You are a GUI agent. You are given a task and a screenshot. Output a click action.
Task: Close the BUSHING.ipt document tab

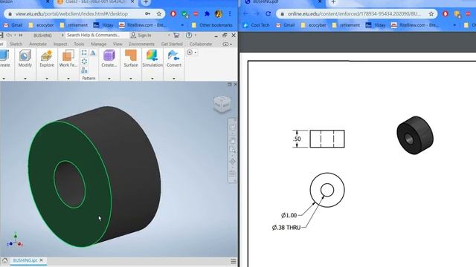pyautogui.click(x=42, y=260)
